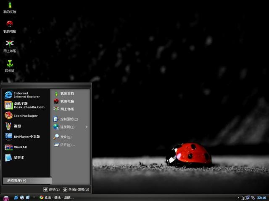Click the 22:16 clock
This screenshot has height=201, width=269.
[261, 198]
